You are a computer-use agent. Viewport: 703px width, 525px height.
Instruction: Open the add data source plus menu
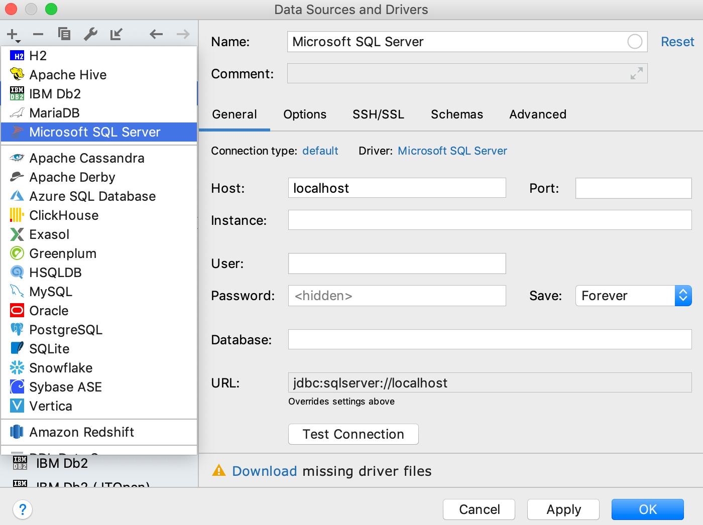coord(13,35)
